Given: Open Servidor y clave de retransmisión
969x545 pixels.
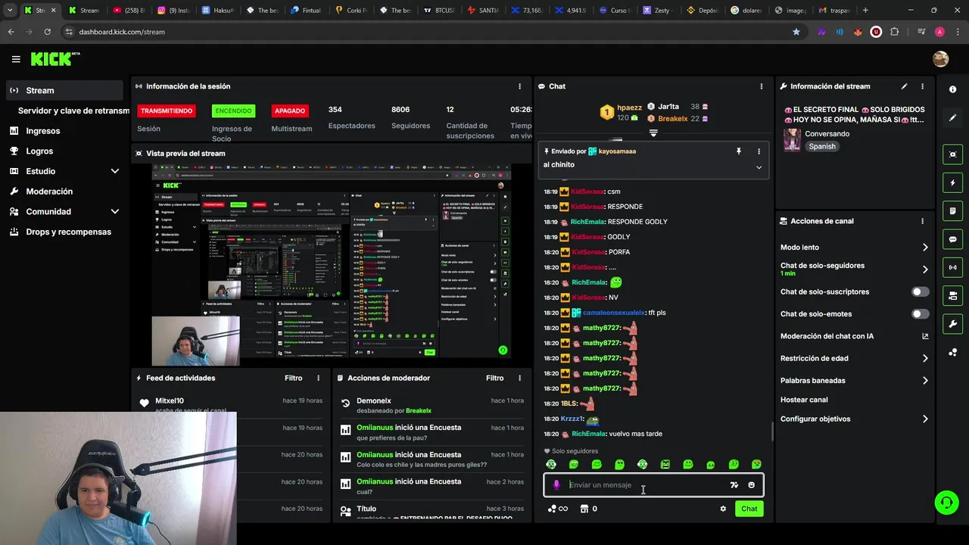Looking at the screenshot, I should [73, 111].
